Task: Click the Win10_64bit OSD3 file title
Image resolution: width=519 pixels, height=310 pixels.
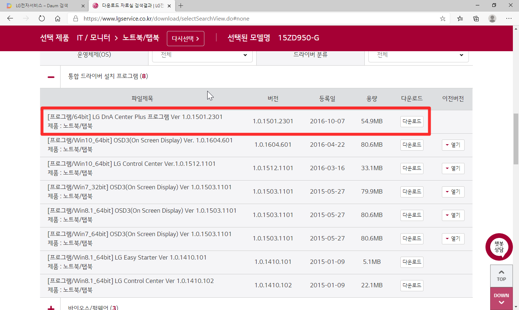Action: point(140,140)
